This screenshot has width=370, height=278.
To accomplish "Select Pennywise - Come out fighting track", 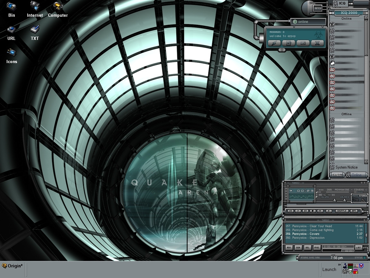I will [324, 230].
